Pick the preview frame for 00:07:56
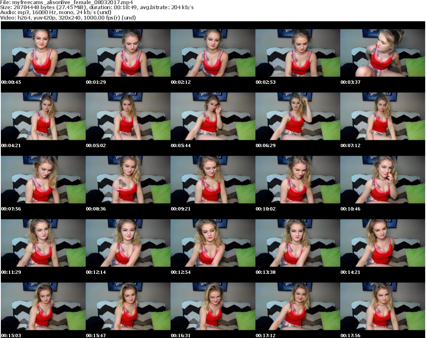This screenshot has width=426, height=338. pos(43,180)
